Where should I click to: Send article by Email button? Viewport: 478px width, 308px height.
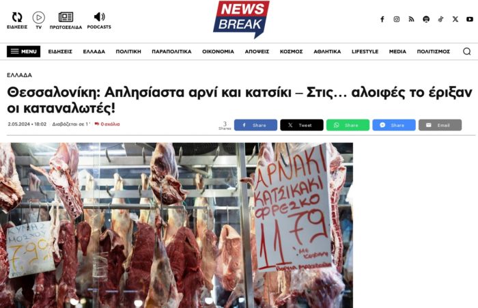[440, 125]
